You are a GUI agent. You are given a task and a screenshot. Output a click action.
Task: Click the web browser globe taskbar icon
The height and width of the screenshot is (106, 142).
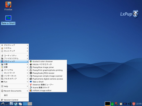[16, 104]
